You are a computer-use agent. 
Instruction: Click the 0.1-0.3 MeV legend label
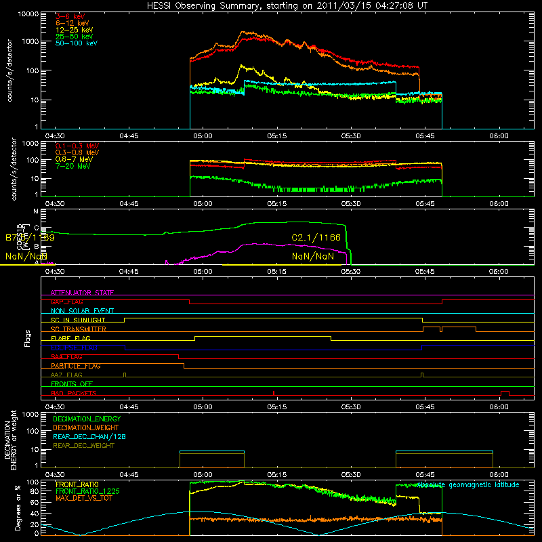(x=77, y=146)
